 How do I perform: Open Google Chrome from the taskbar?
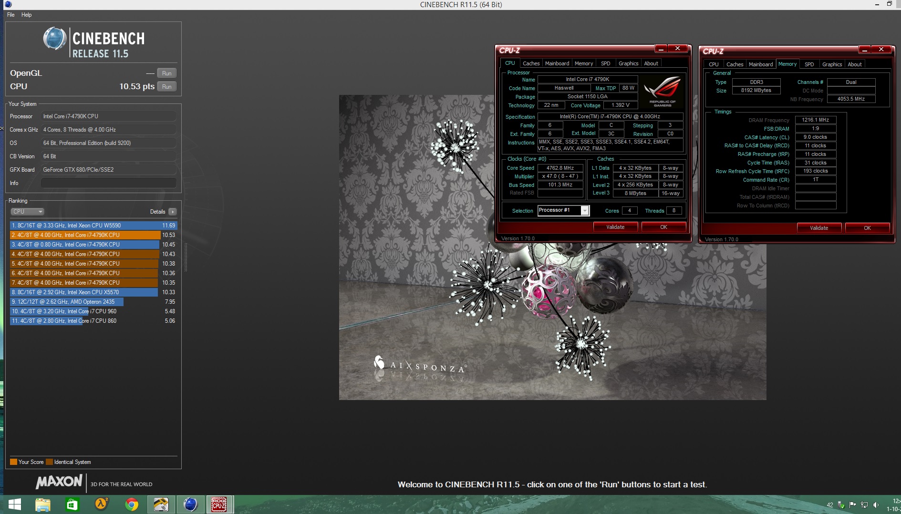[x=132, y=504]
